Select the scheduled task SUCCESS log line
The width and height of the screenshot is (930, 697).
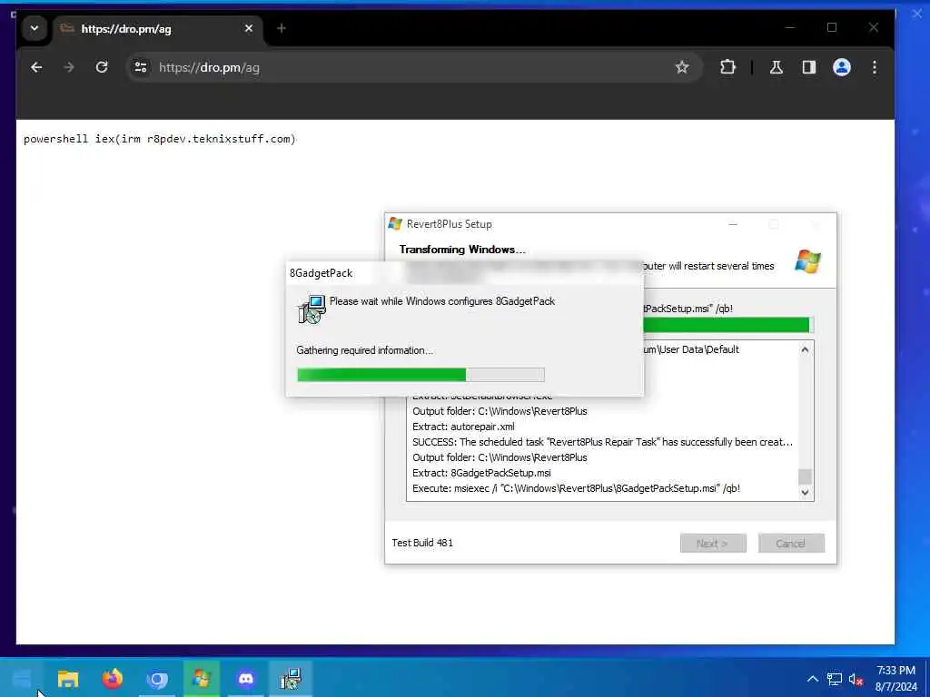coord(602,442)
